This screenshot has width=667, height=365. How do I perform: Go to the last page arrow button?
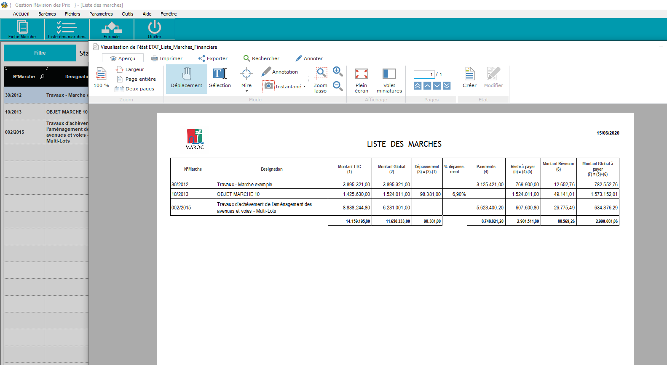tap(447, 86)
